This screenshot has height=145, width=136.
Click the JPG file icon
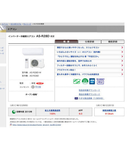(76, 99)
